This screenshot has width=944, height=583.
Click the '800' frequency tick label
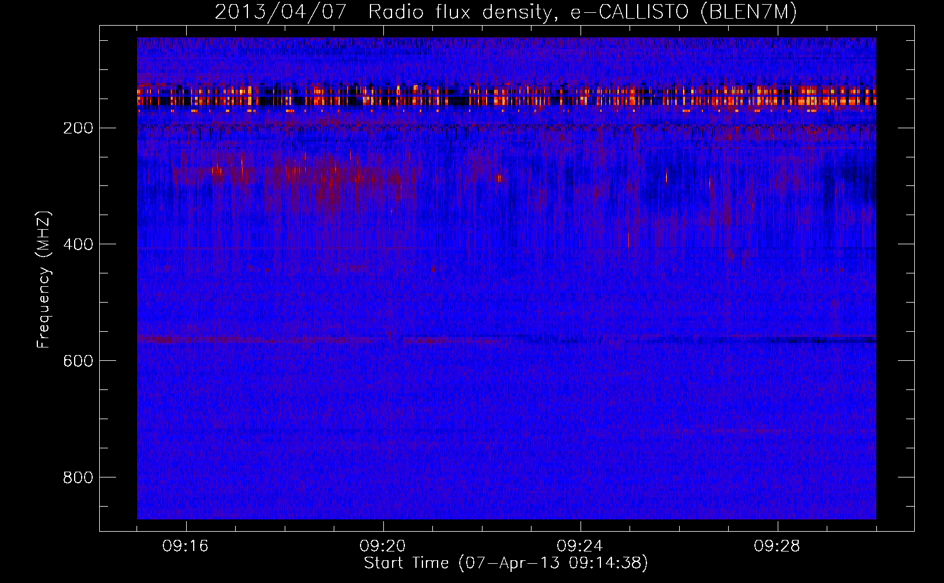[78, 477]
